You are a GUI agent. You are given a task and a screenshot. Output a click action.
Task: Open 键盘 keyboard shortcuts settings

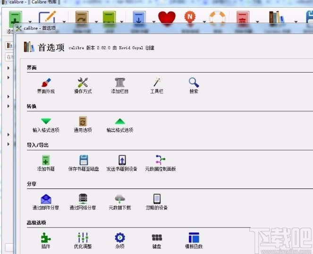(157, 241)
